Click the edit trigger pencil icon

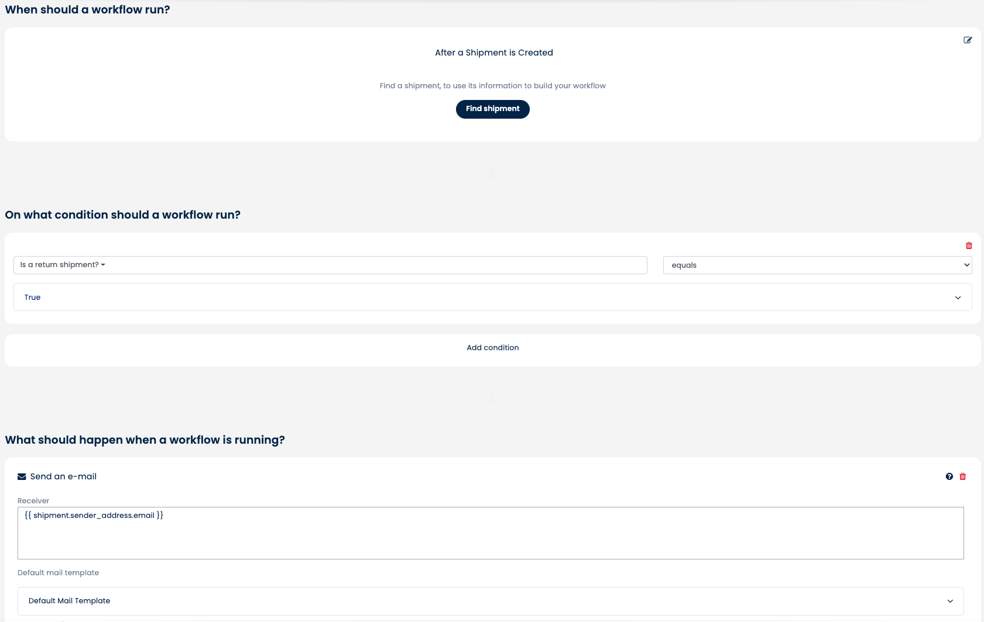coord(968,40)
